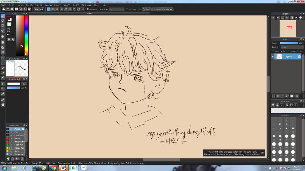Clear reference image with X icon

(282, 105)
